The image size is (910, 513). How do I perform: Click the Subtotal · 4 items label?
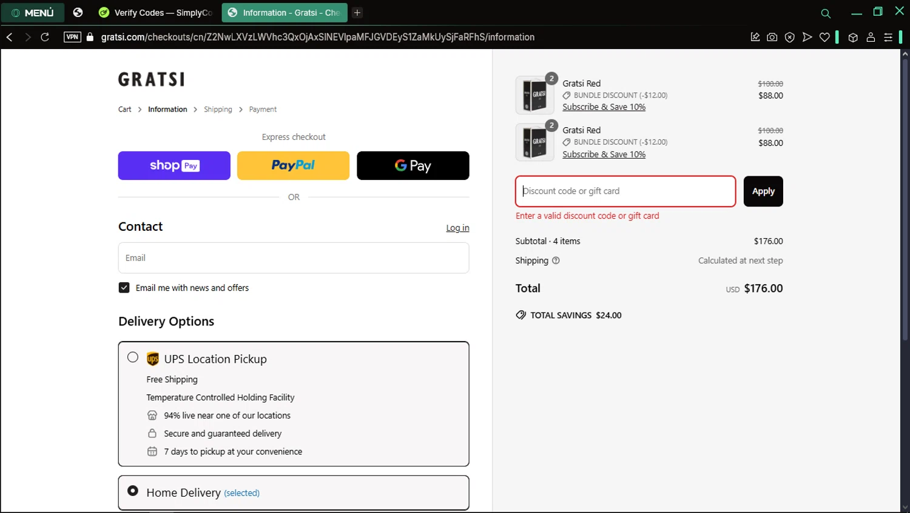[548, 241]
